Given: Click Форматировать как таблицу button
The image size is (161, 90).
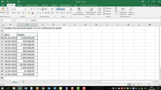Looking at the screenshot, I should point(91,11).
